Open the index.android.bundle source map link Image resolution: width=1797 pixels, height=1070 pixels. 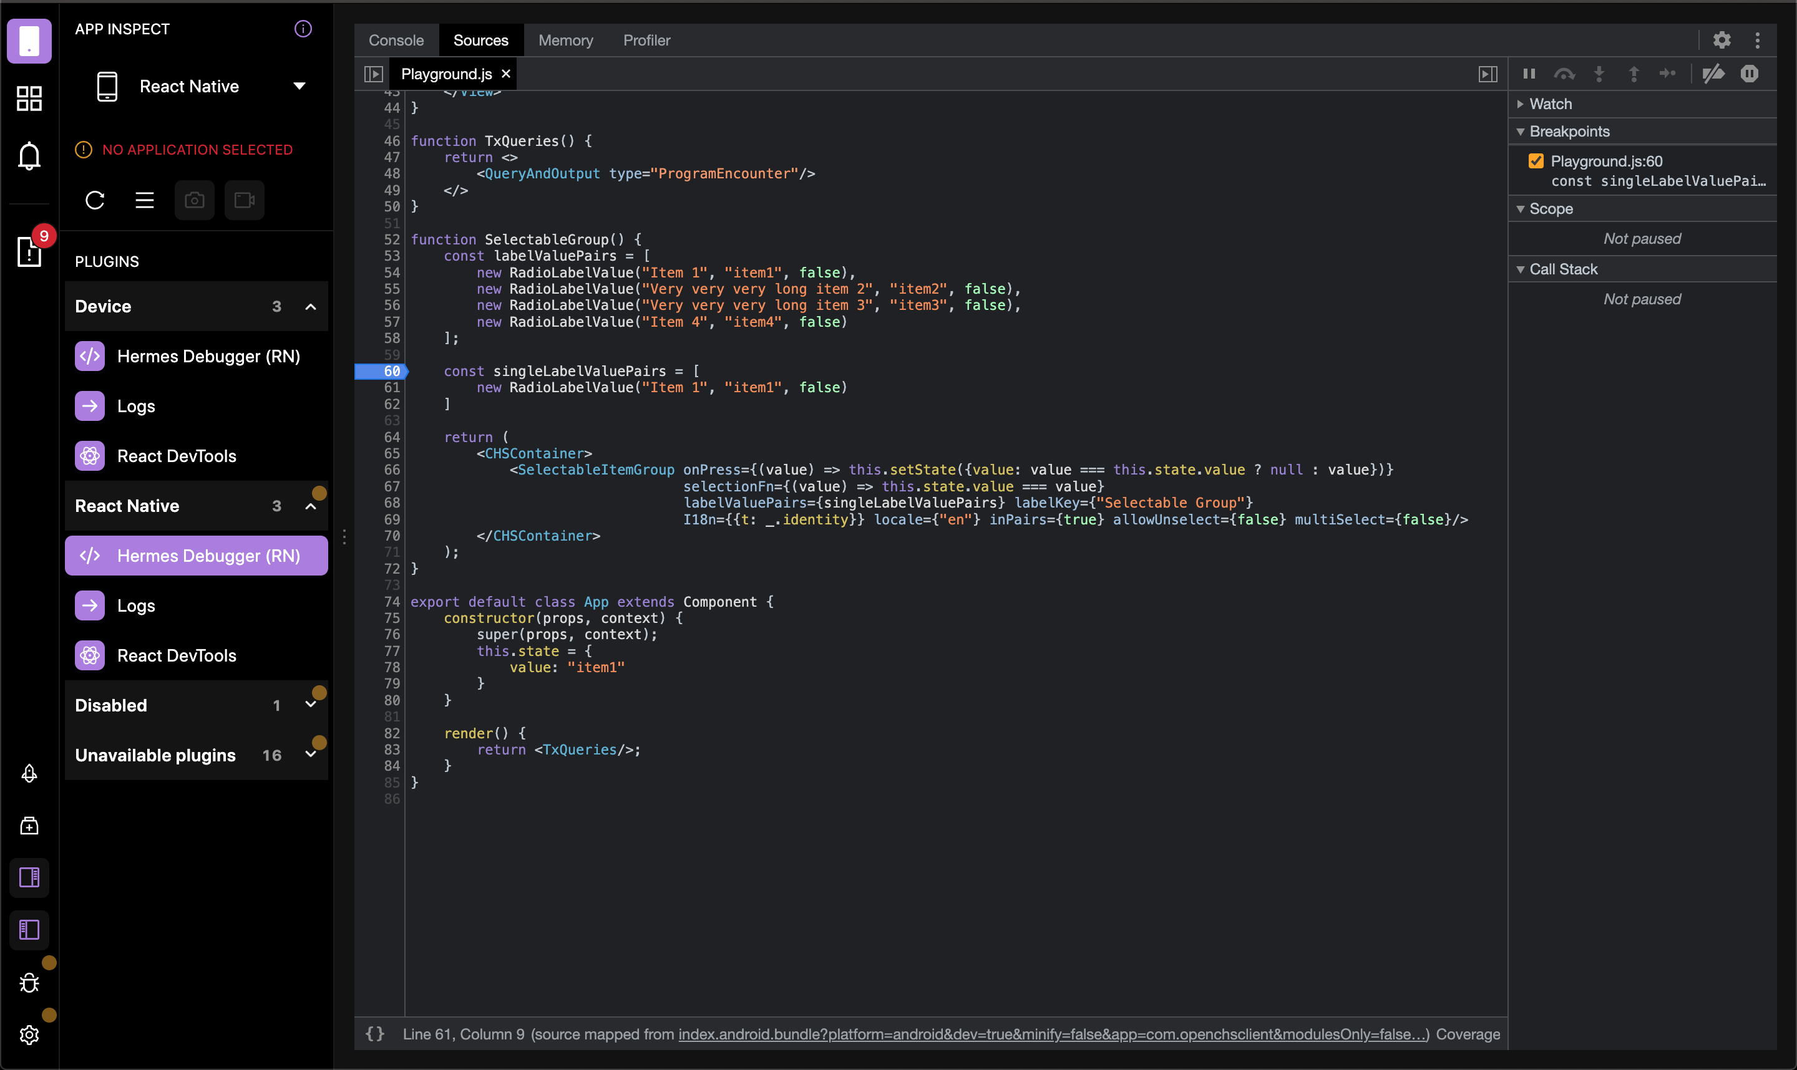click(1053, 1033)
